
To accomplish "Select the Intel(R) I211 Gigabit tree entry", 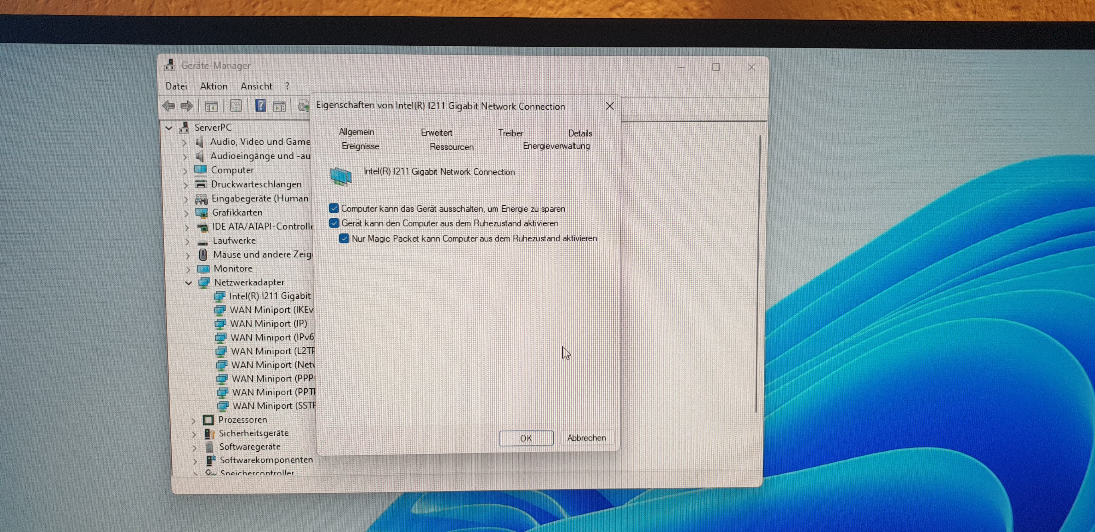I will click(269, 296).
